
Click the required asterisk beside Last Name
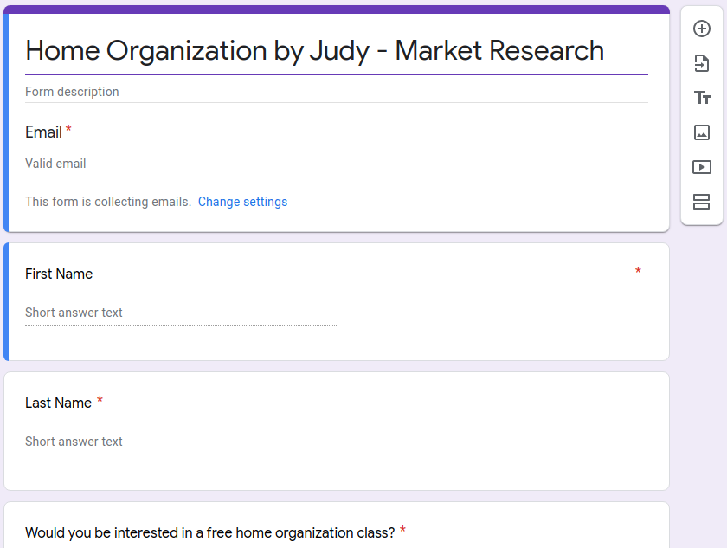click(x=100, y=402)
